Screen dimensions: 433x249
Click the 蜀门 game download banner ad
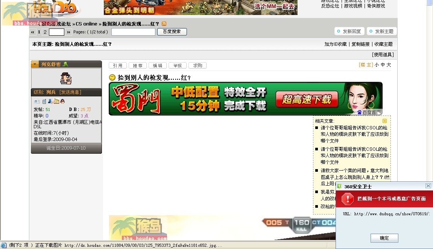point(246,99)
